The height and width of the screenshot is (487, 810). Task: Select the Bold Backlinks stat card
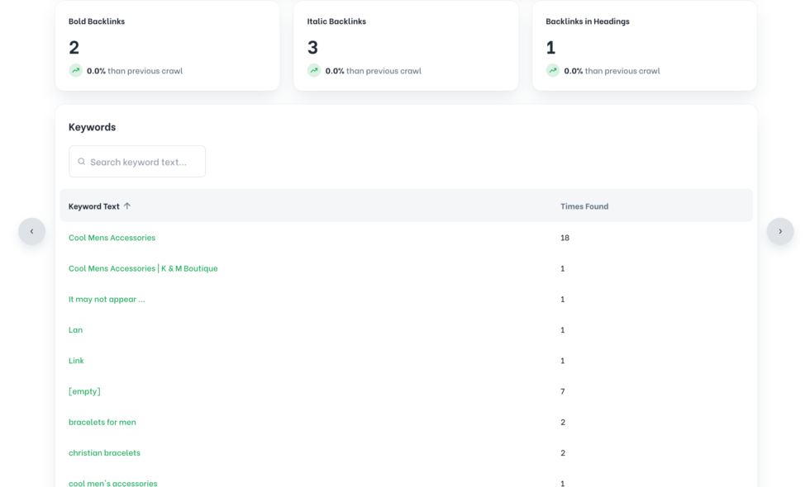coord(167,46)
